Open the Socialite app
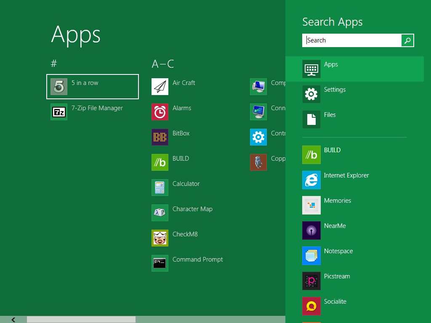The width and height of the screenshot is (431, 323). coord(334,302)
